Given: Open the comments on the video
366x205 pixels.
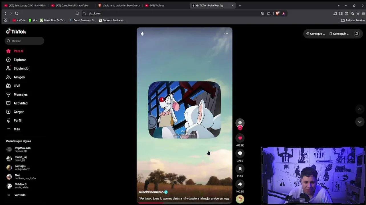Looking at the screenshot, I should coord(240,153).
